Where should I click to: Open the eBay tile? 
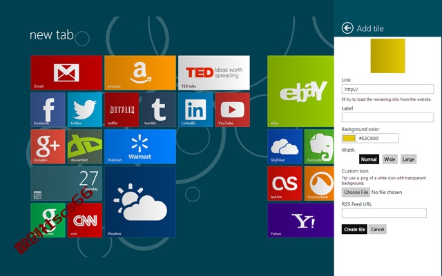[x=301, y=91]
